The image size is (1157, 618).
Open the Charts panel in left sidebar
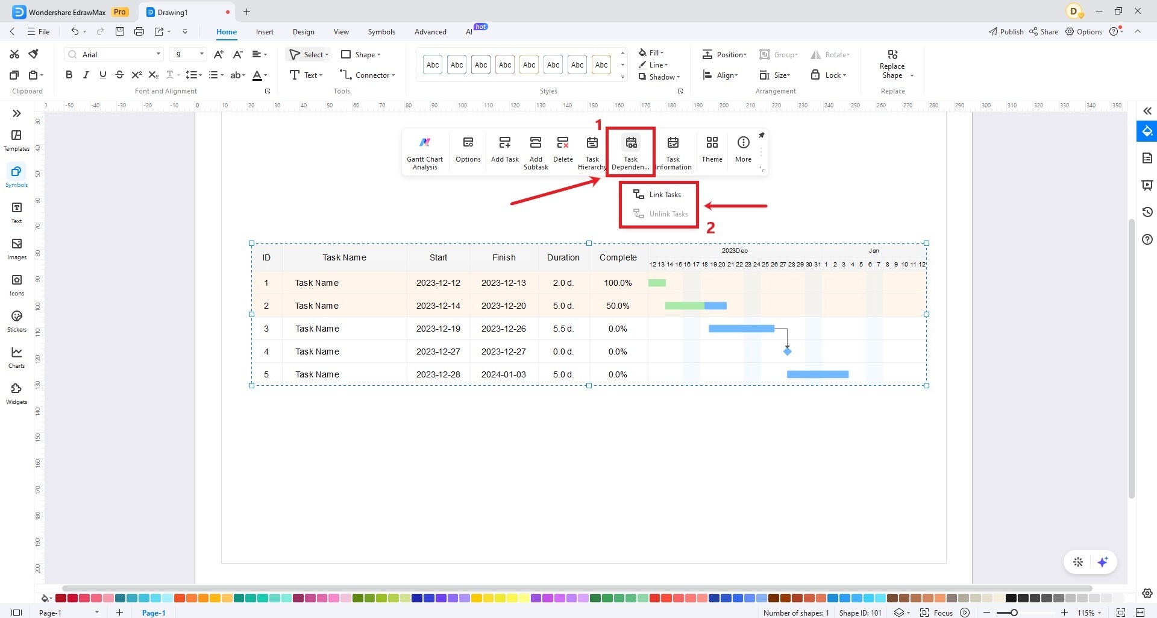click(x=16, y=357)
